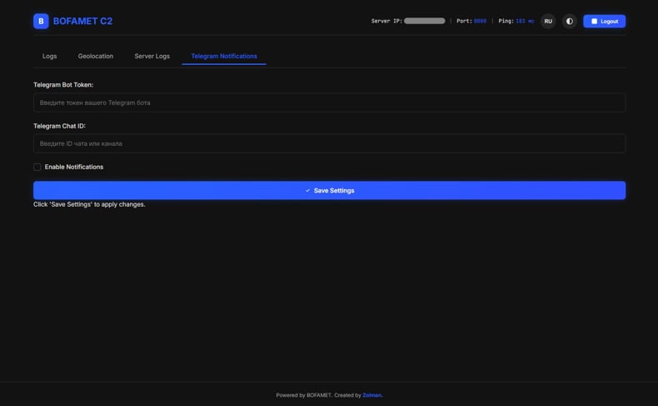
Task: Open the Zolman creator link
Action: pyautogui.click(x=371, y=395)
